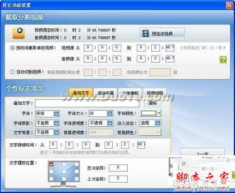Check the bottom-center text position box on monitor

tap(64, 178)
